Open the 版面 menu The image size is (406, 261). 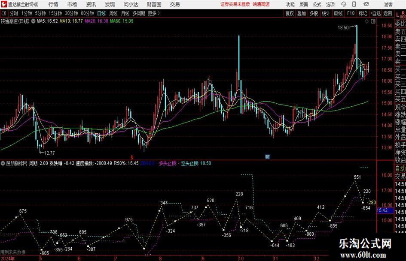click(x=304, y=4)
